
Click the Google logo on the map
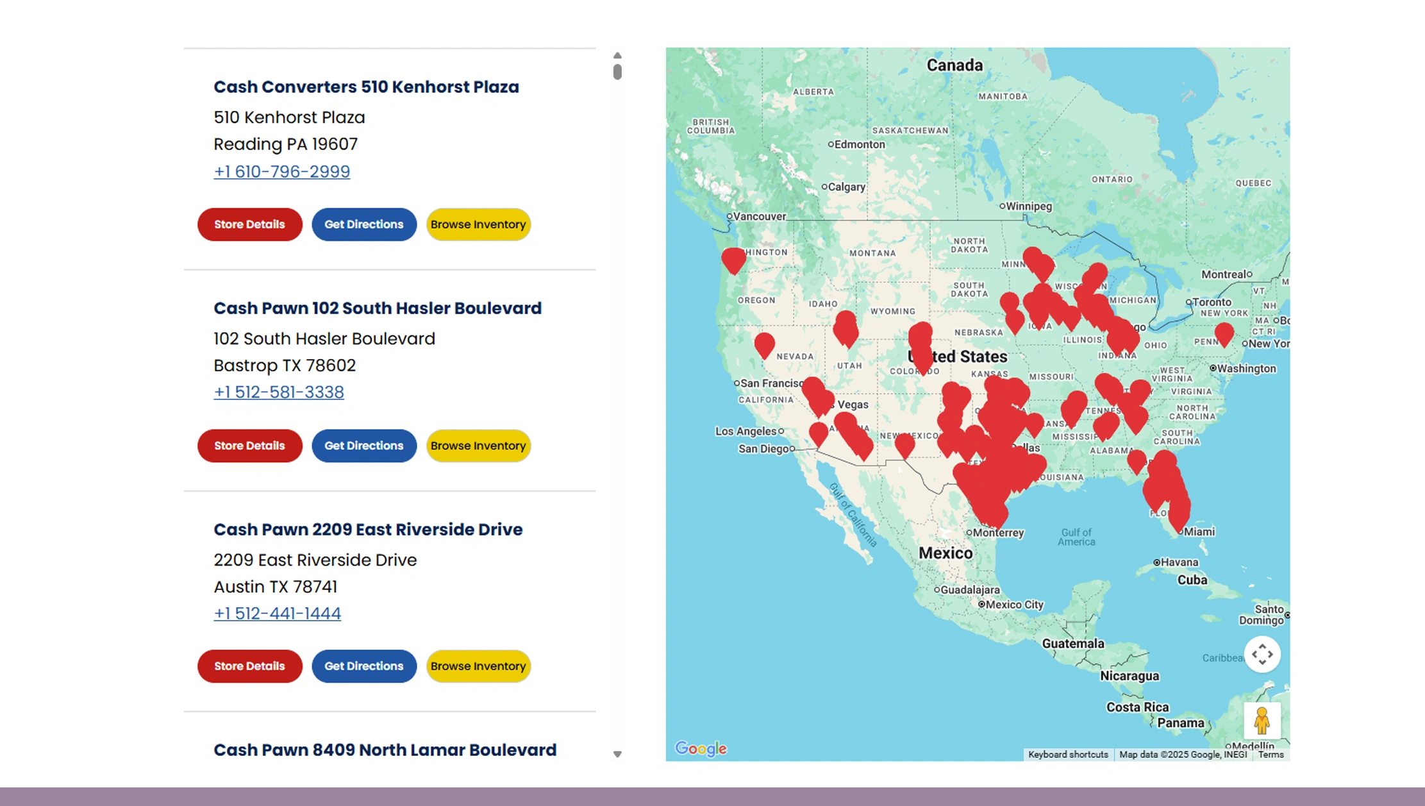point(700,748)
